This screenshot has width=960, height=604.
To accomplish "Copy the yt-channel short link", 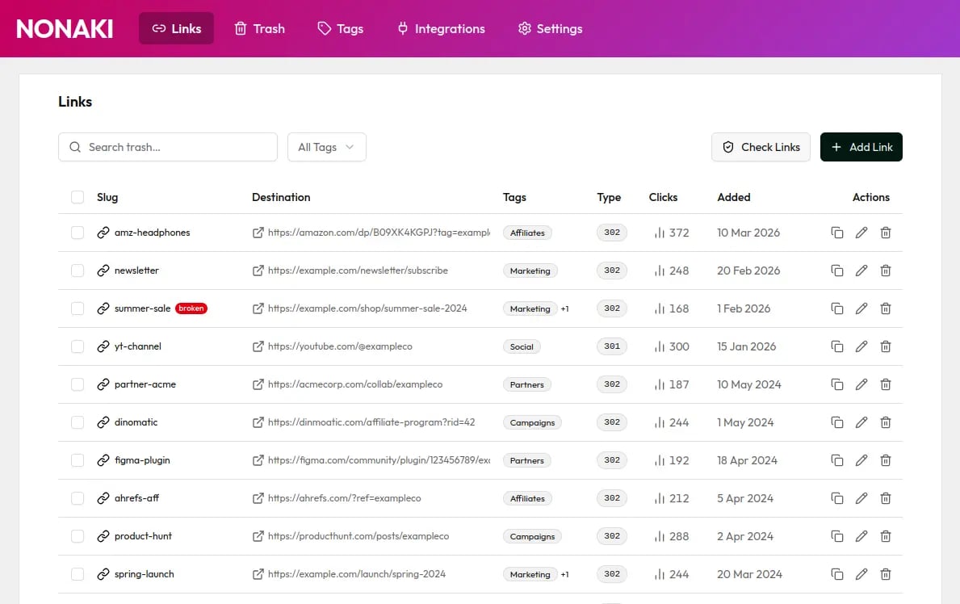I will (837, 346).
